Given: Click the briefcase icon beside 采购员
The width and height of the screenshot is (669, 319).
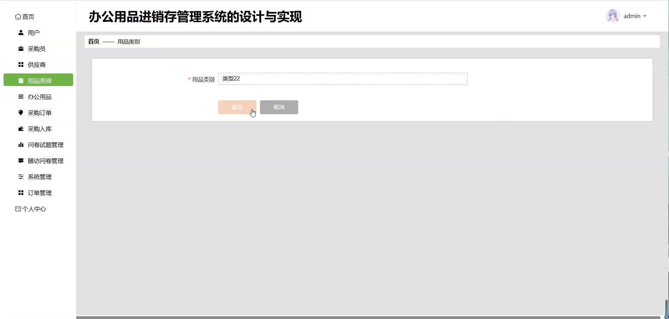Looking at the screenshot, I should coord(21,48).
